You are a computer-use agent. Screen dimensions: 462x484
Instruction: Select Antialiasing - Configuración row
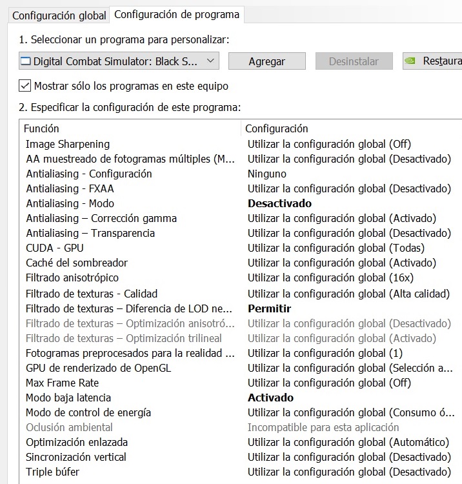click(241, 174)
